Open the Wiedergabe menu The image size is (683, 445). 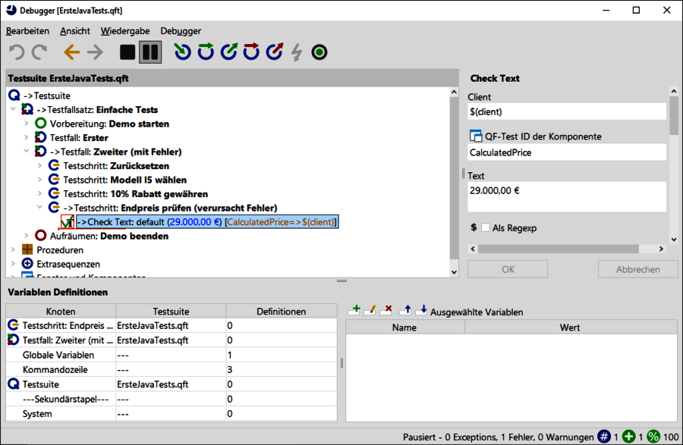pos(125,31)
